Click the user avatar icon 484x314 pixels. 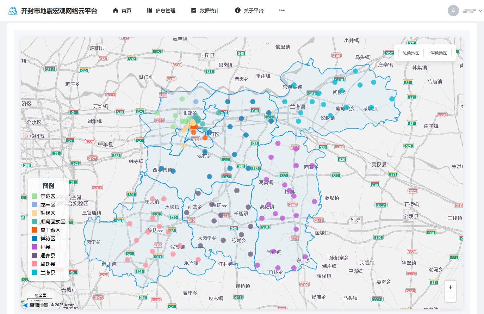click(453, 11)
